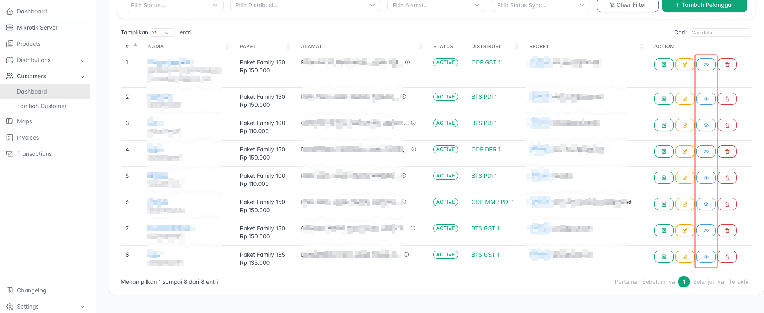View customer details with row 3 eye icon
This screenshot has width=764, height=313.
click(706, 125)
